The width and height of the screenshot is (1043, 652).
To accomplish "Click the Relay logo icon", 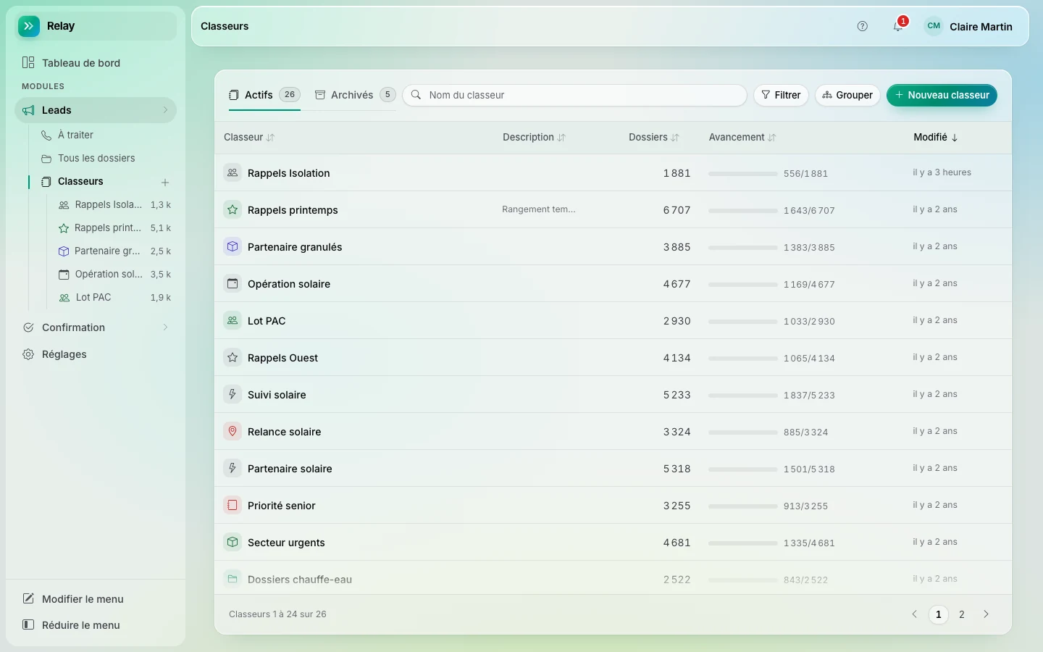I will [28, 26].
